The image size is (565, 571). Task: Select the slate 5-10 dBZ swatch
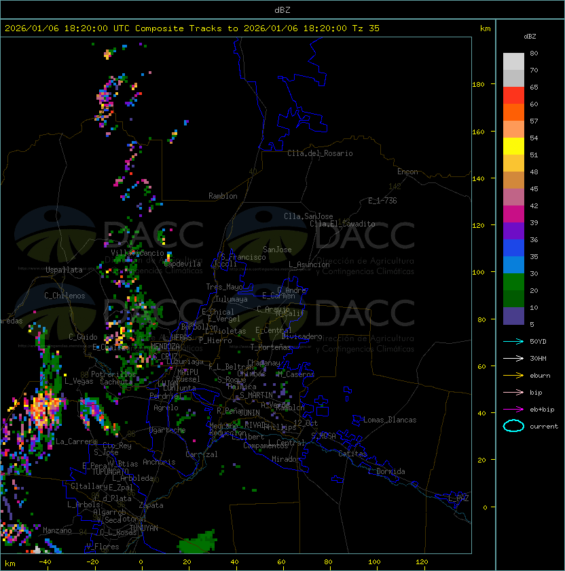tap(513, 316)
